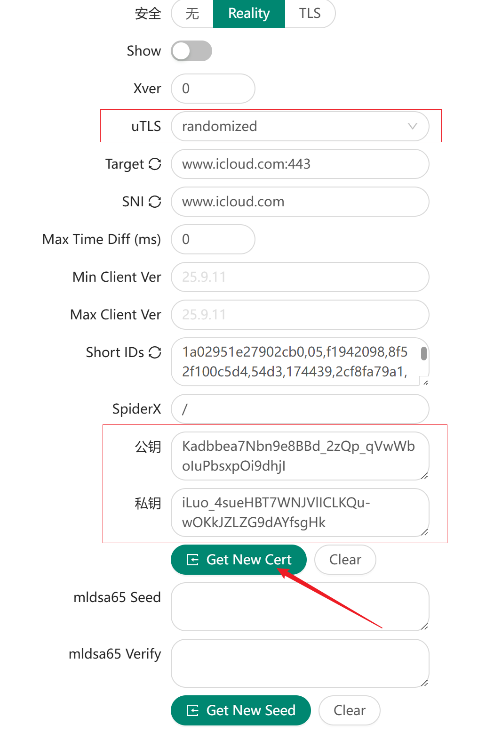Select the Reality security option
Image resolution: width=486 pixels, height=733 pixels.
pos(249,14)
